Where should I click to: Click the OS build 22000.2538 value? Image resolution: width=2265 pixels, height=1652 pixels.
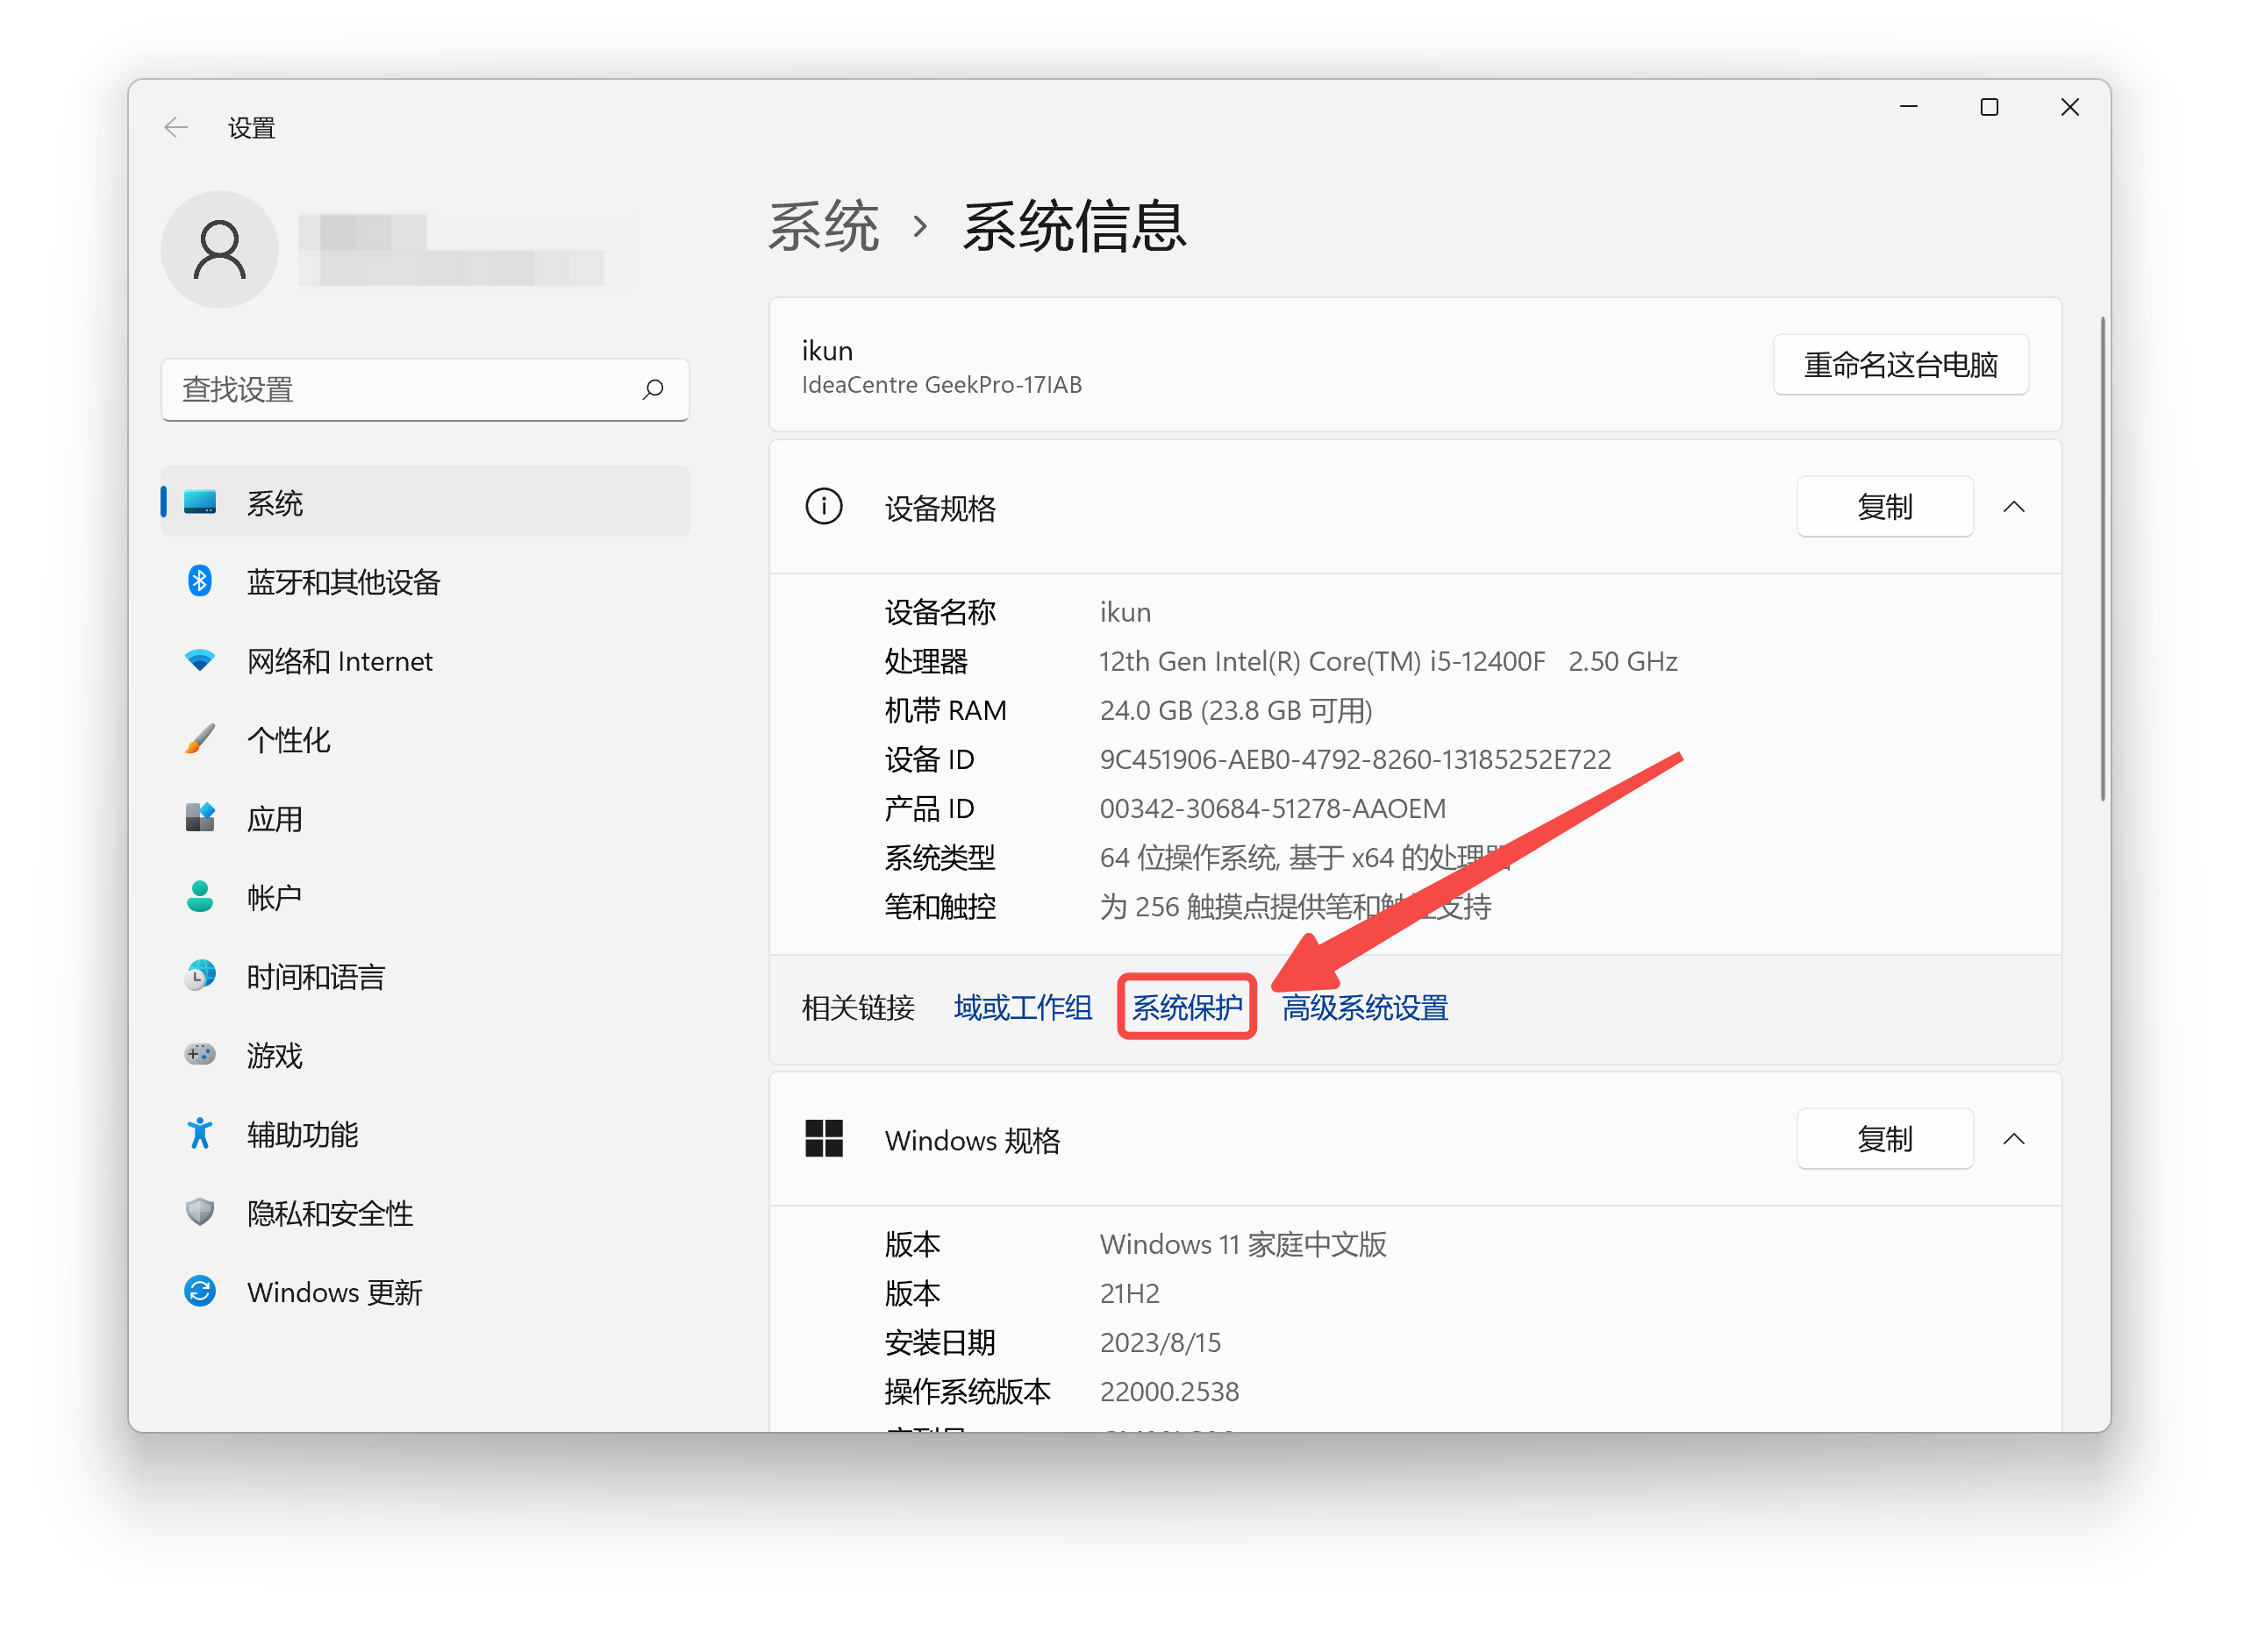click(x=1169, y=1391)
